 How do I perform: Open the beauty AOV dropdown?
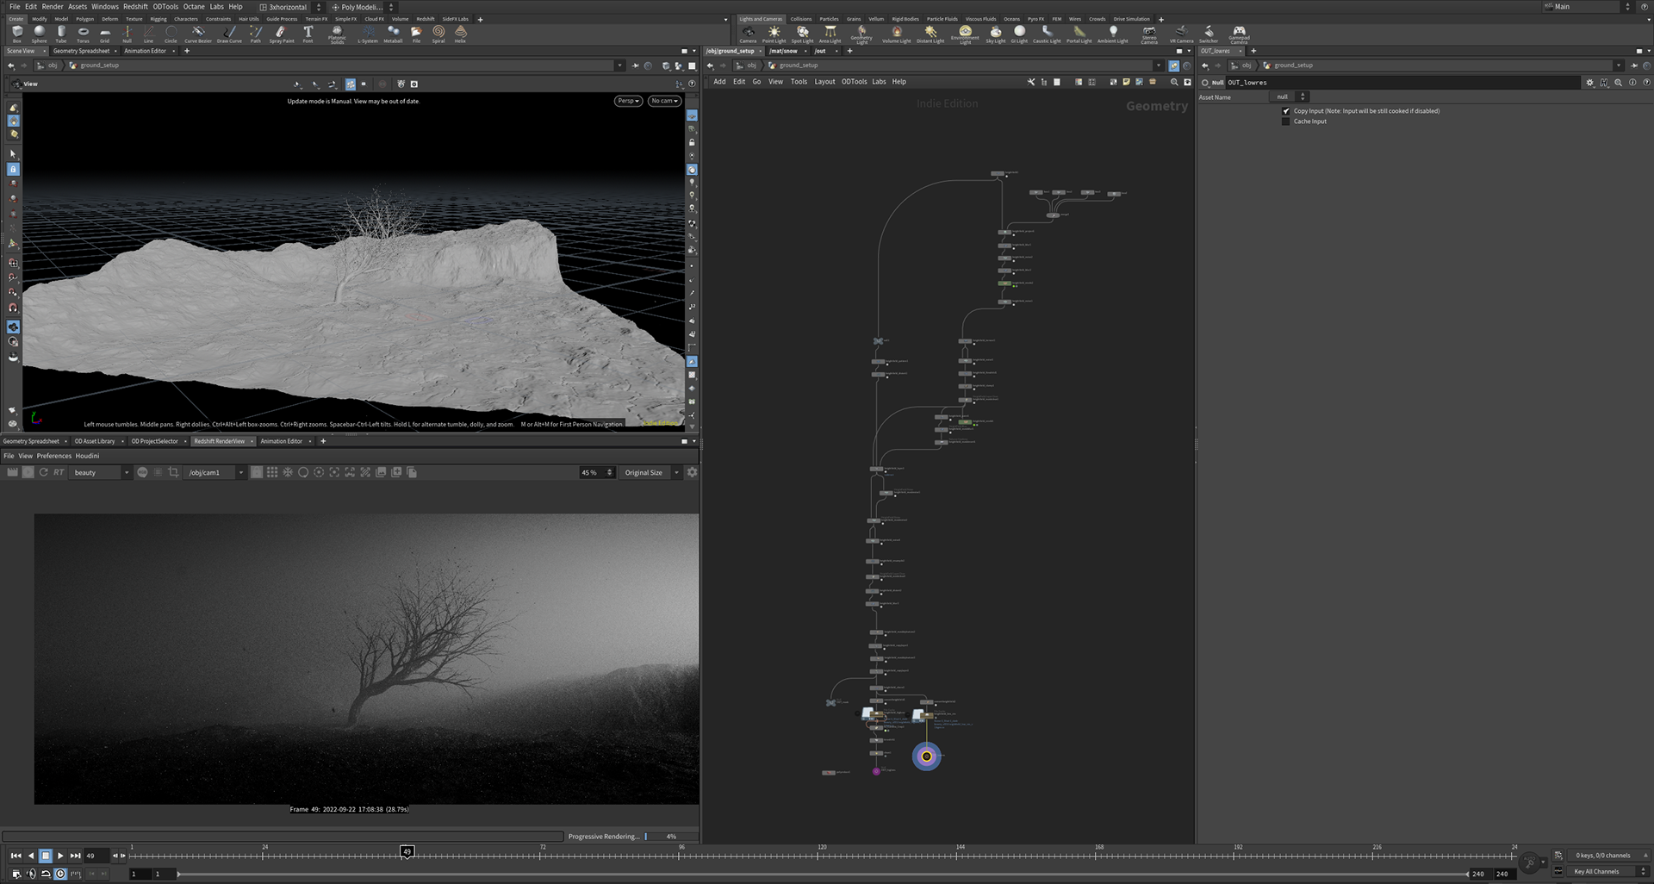point(101,472)
